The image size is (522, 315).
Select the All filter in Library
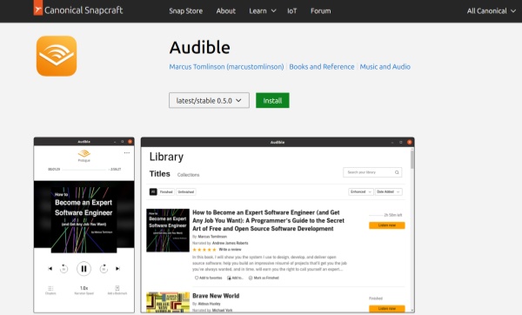point(153,191)
